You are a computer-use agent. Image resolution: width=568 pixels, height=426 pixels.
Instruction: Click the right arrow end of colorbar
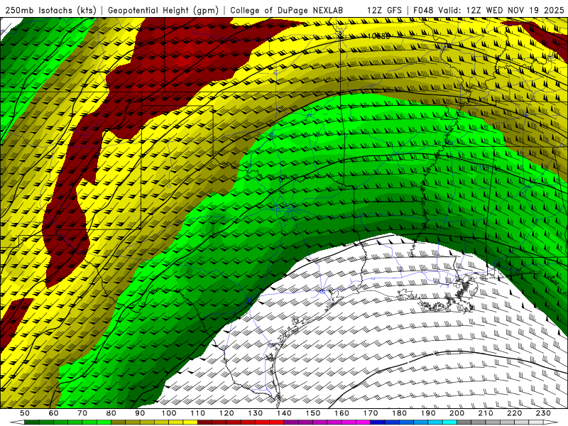(551, 422)
